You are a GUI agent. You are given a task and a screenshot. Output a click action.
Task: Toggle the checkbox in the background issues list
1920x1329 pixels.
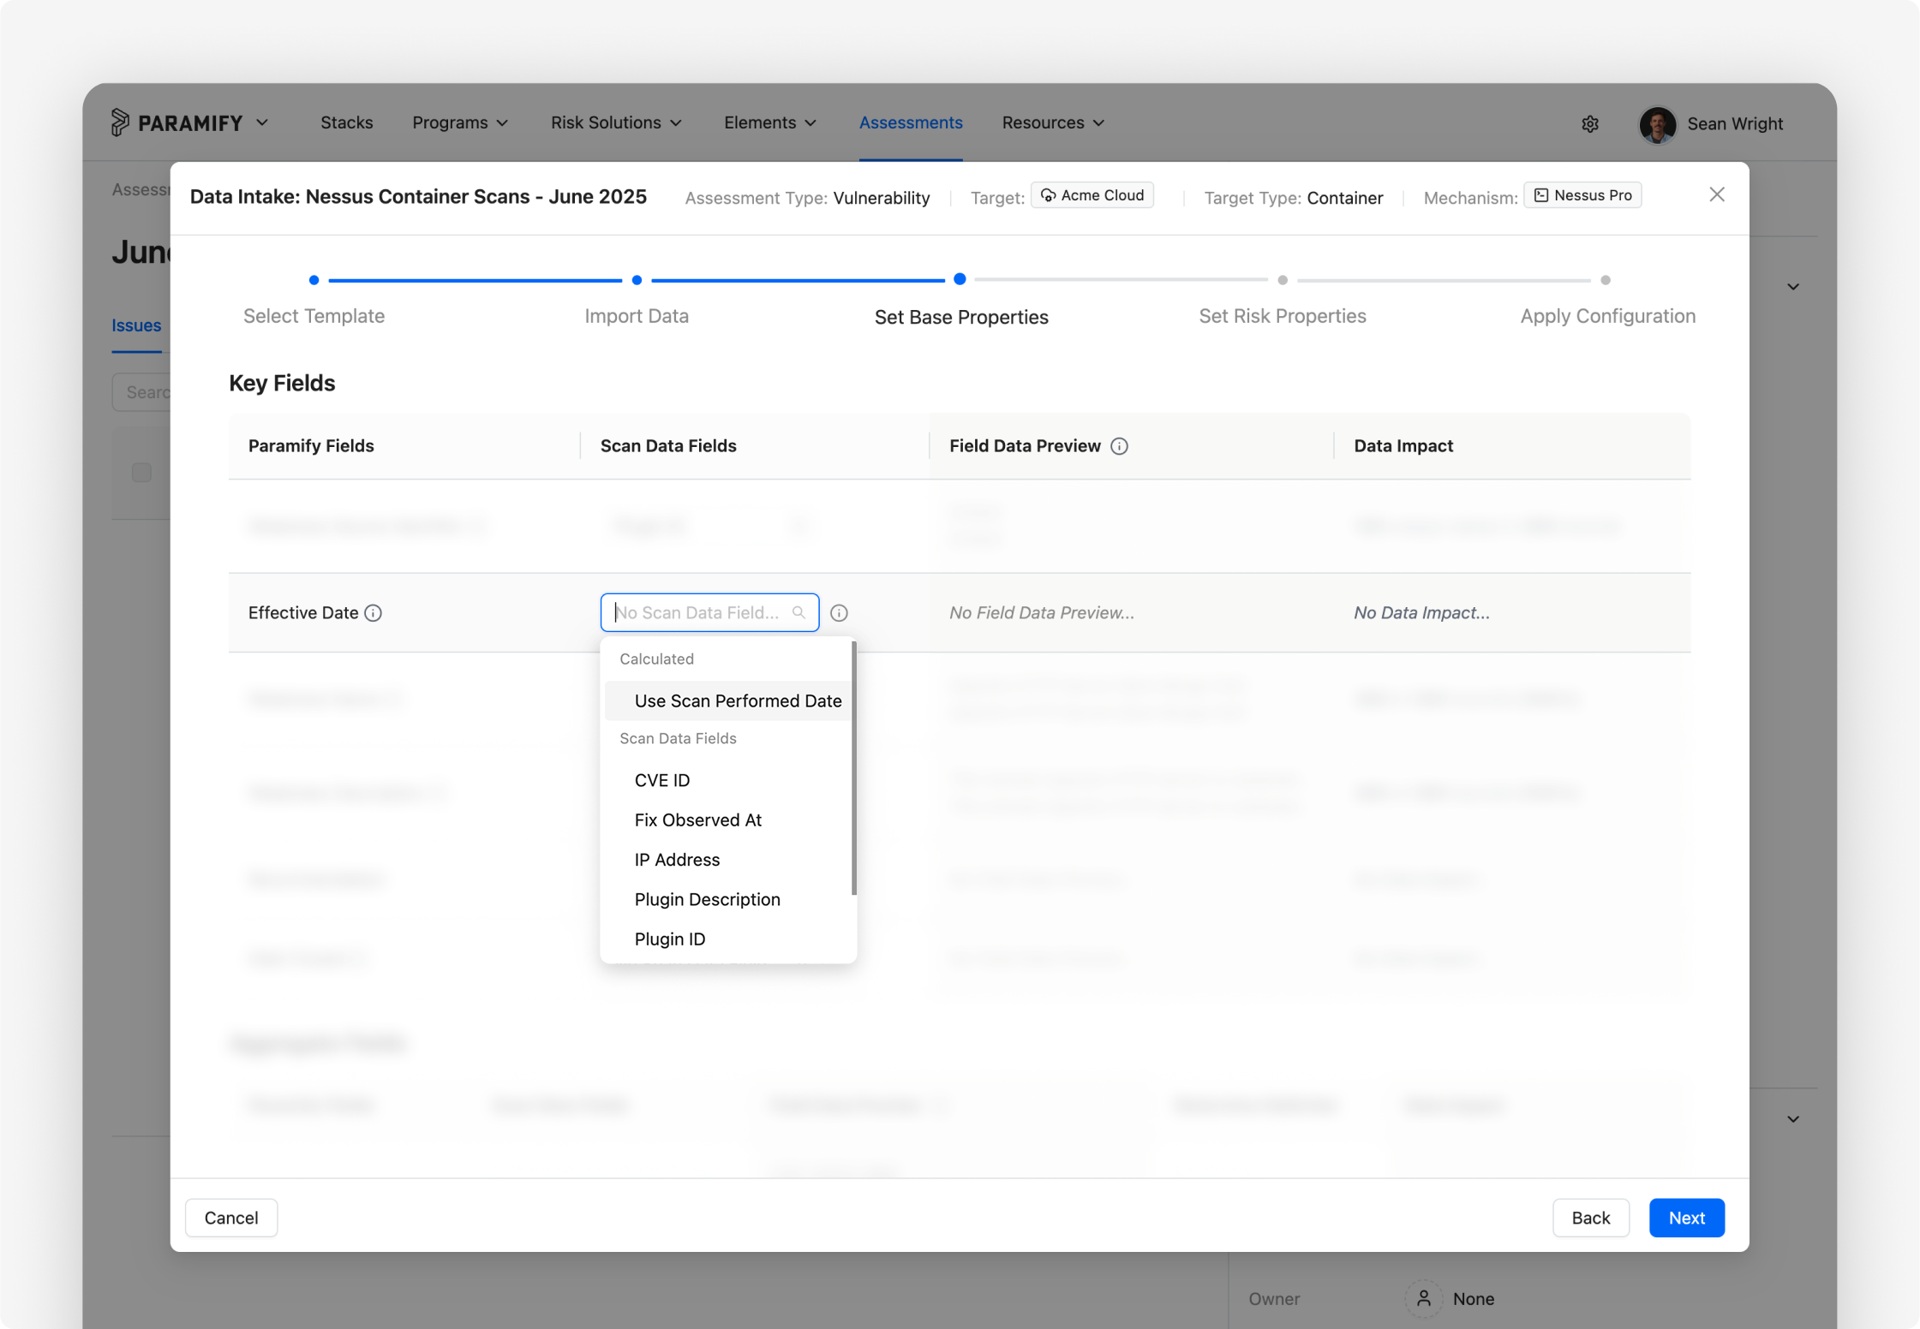(x=142, y=473)
